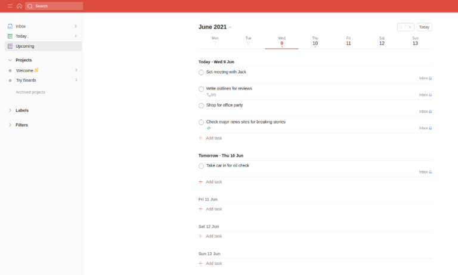Complete 'Check major news sites' task
Viewport: 458px width, 275px height.
(201, 122)
